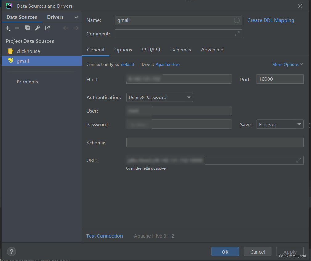The height and width of the screenshot is (261, 311).
Task: Switch to the Drivers tab
Action: click(x=55, y=17)
